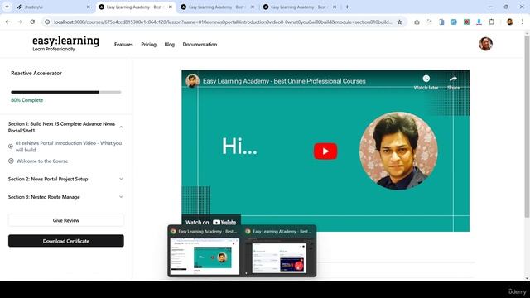Reload the current page
Screen dimensions: 530x298
tap(32, 22)
